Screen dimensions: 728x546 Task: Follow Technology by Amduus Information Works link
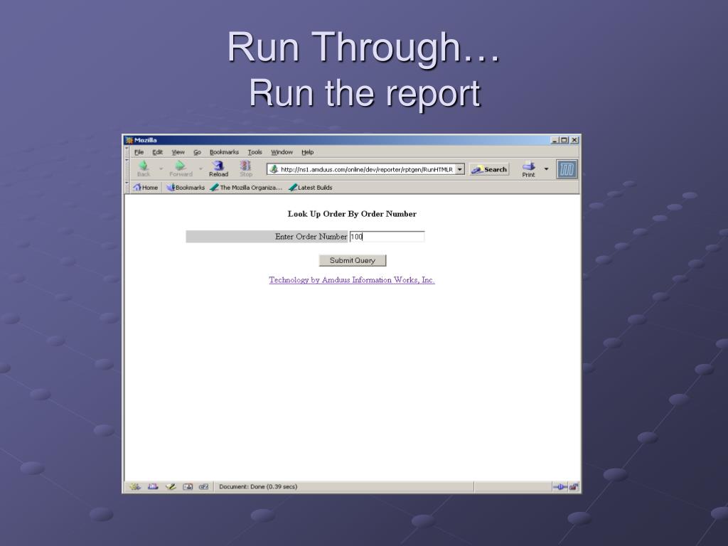(352, 280)
